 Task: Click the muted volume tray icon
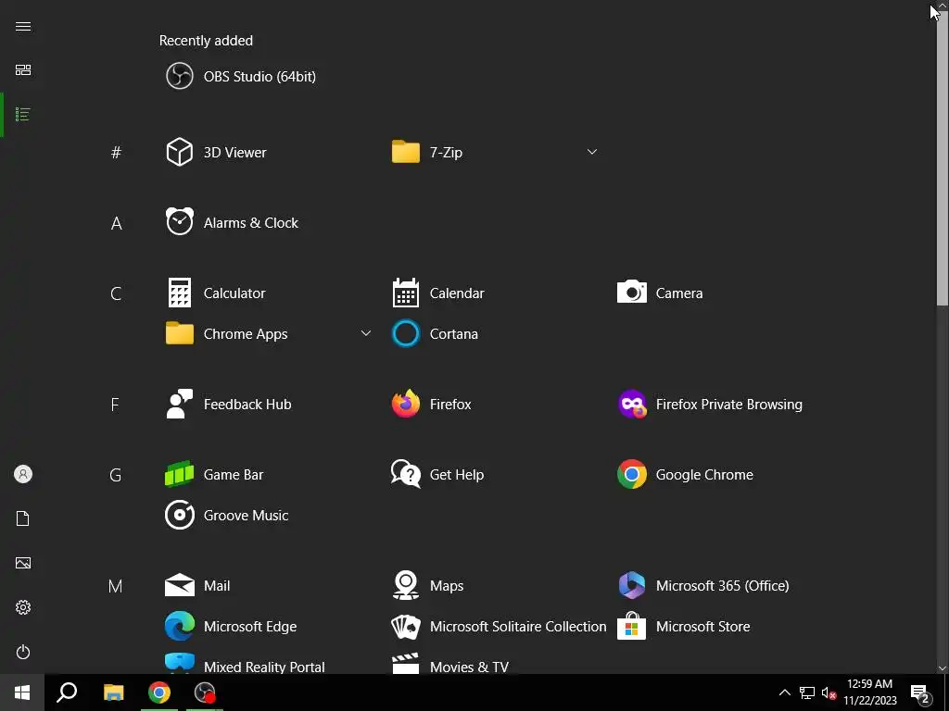829,692
